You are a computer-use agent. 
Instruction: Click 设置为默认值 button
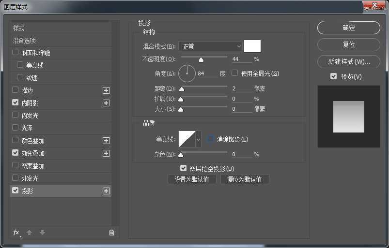pos(192,179)
